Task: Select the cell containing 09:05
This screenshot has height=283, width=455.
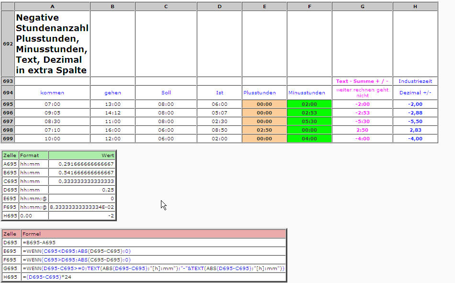Action: pyautogui.click(x=52, y=113)
